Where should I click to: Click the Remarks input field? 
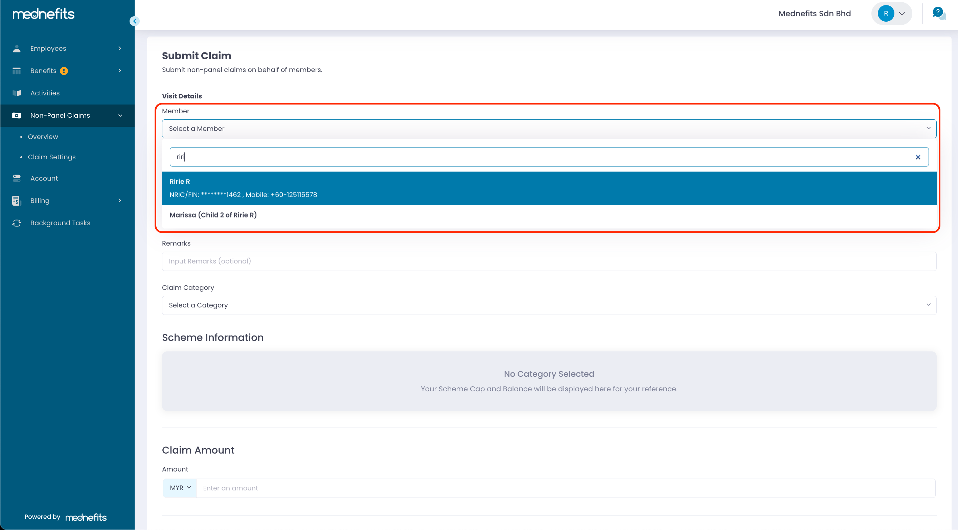pos(549,261)
